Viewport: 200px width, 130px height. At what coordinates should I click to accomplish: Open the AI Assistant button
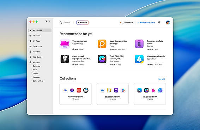[x=83, y=23]
